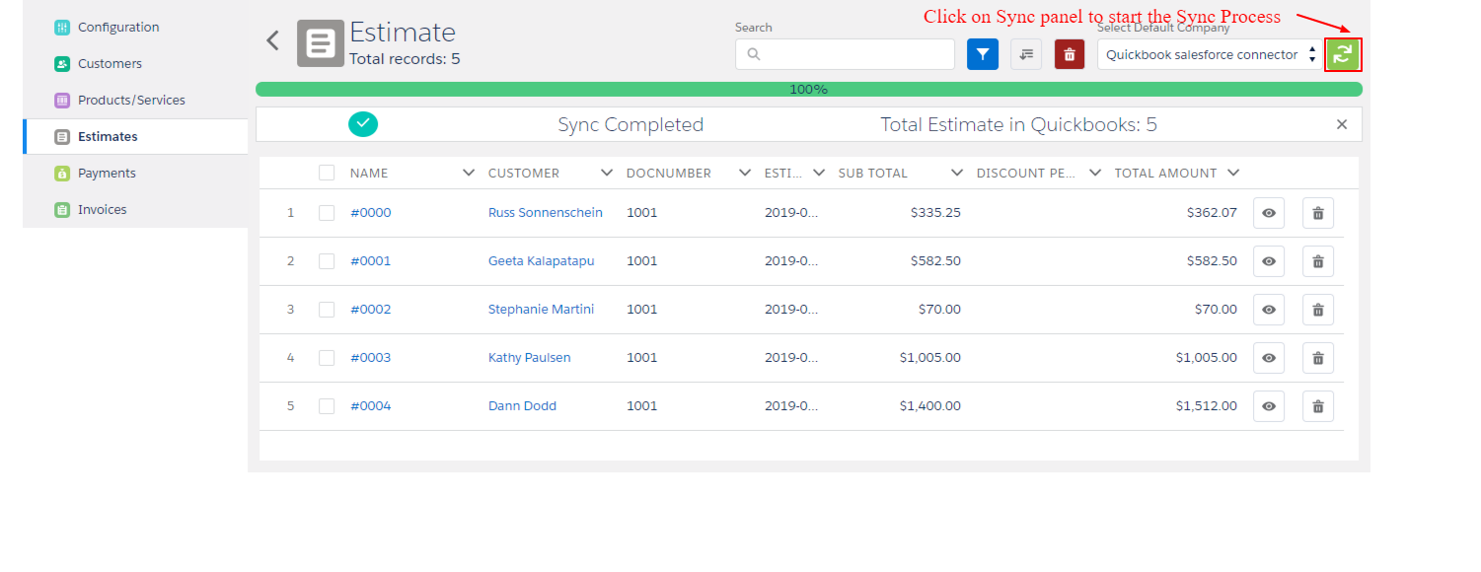Click the Customers sidebar icon

62,64
